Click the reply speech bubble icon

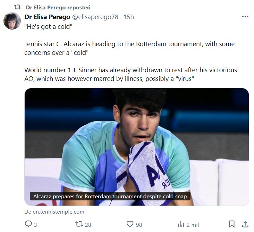click(28, 224)
